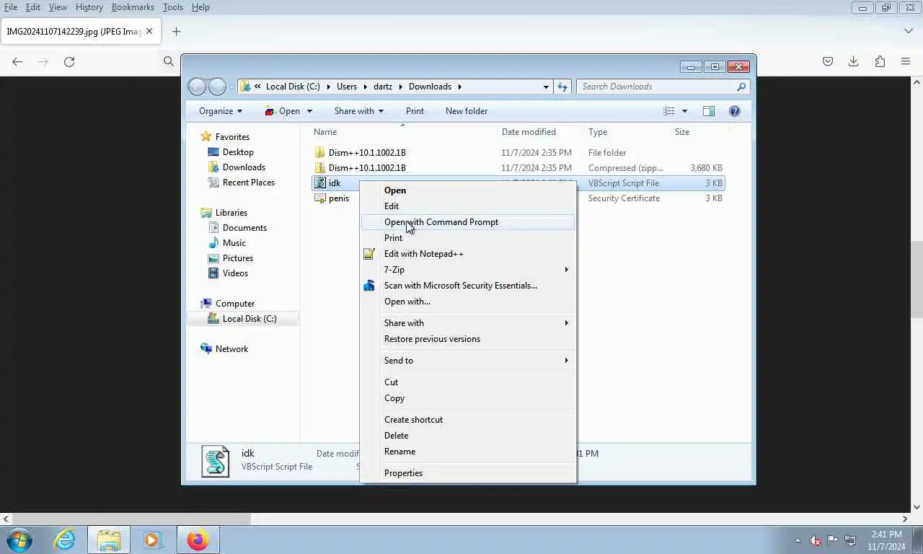Expand Send to submenu

tap(468, 361)
